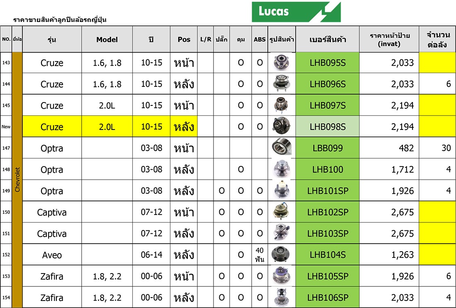Click the LBB099 Optra bearing product image
Screen dimensions: 456x308
click(x=281, y=148)
